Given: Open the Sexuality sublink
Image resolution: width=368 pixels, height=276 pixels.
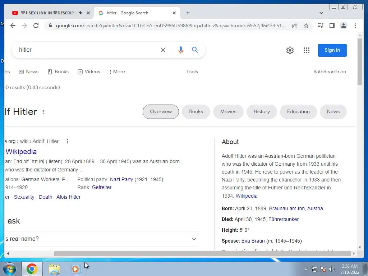Looking at the screenshot, I should [24, 197].
